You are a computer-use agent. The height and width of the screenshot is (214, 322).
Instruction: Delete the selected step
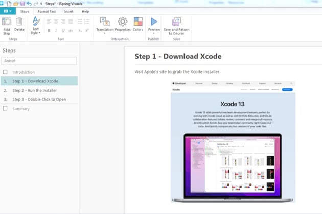tap(19, 24)
